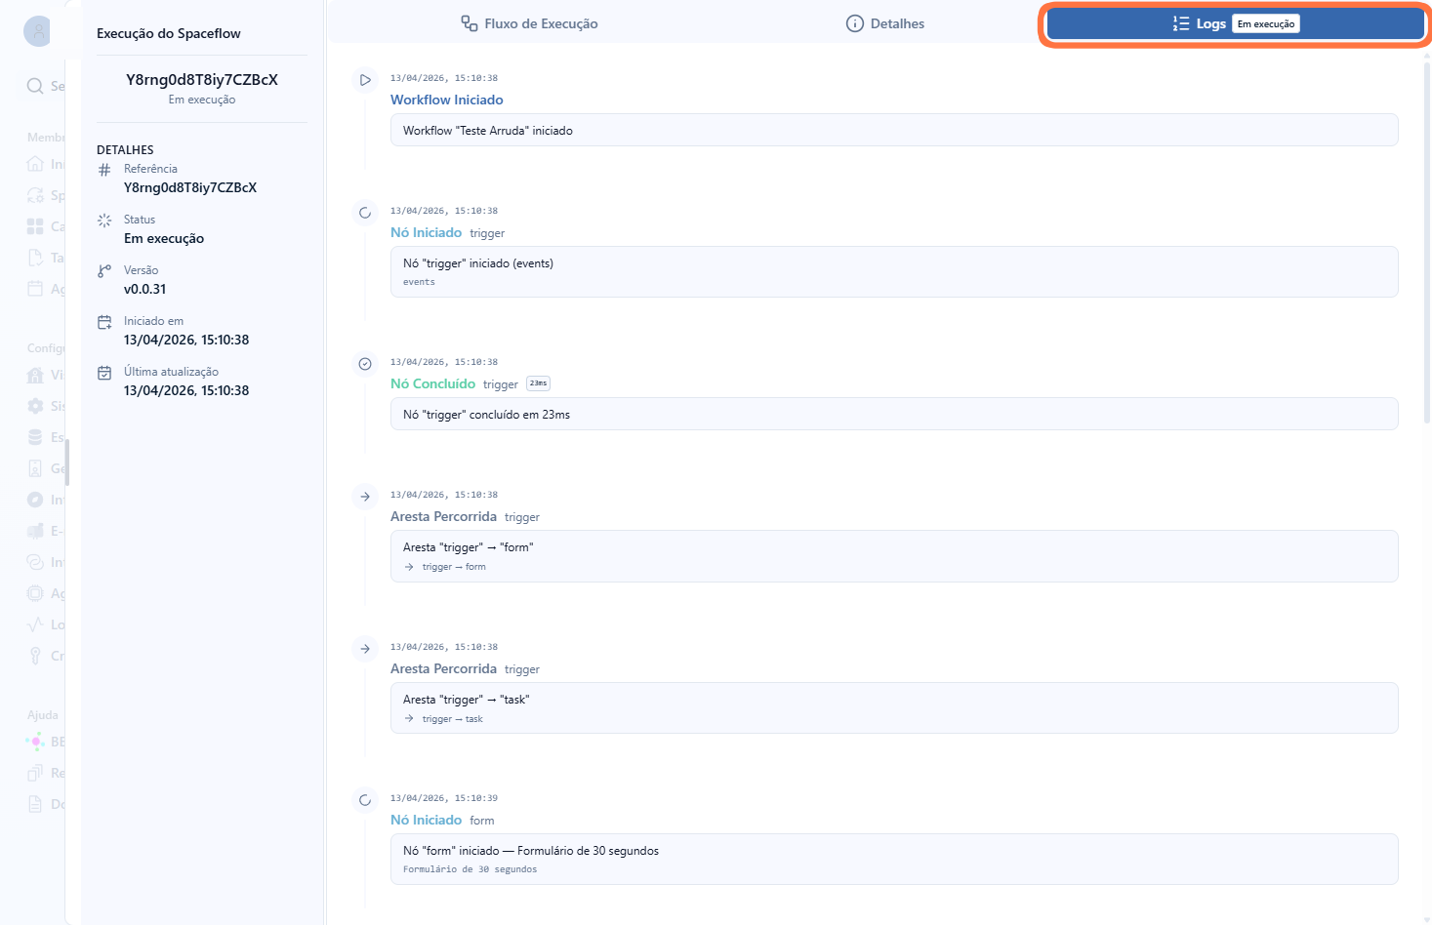Click the hash icon next to Referência
The image size is (1432, 925).
(x=104, y=170)
